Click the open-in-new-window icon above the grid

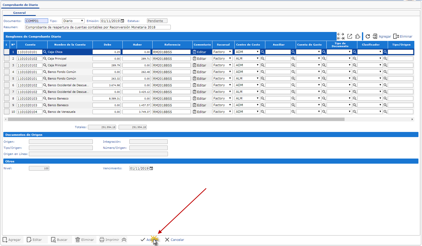[350, 36]
